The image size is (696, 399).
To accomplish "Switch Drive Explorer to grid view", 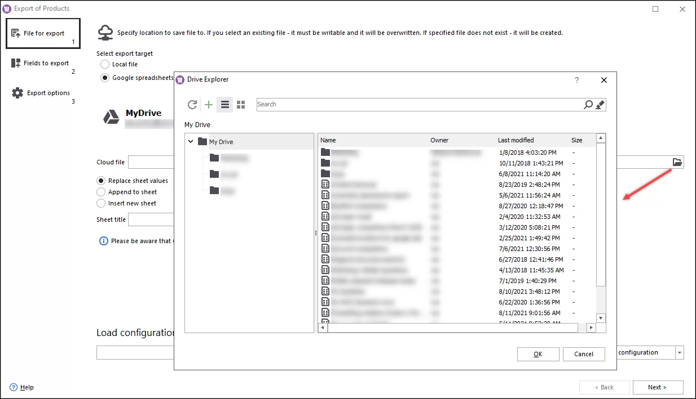I will click(241, 104).
